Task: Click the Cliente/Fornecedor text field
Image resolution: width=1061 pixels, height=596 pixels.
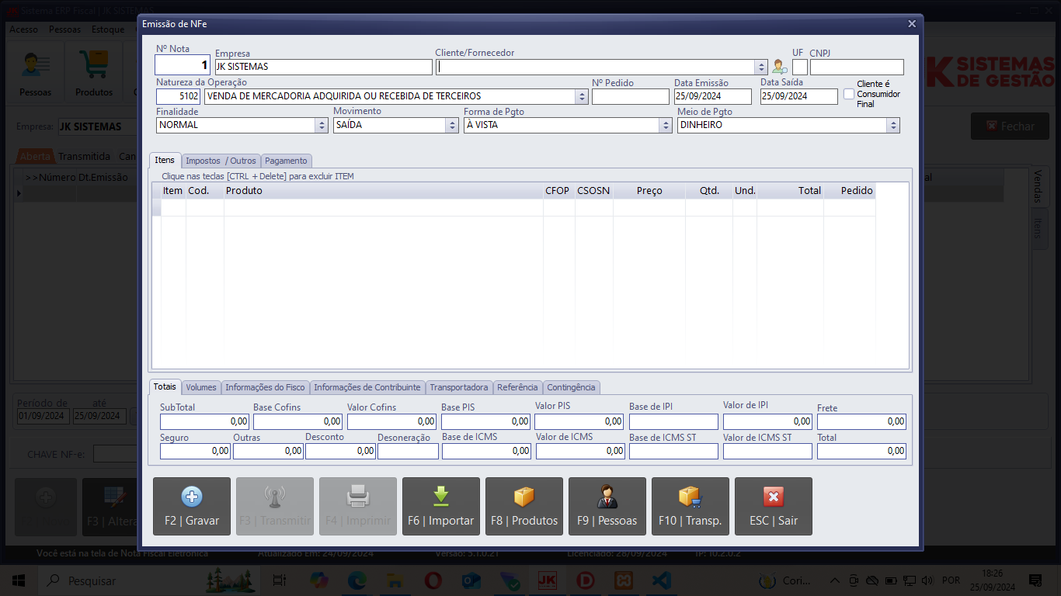Action: click(595, 67)
